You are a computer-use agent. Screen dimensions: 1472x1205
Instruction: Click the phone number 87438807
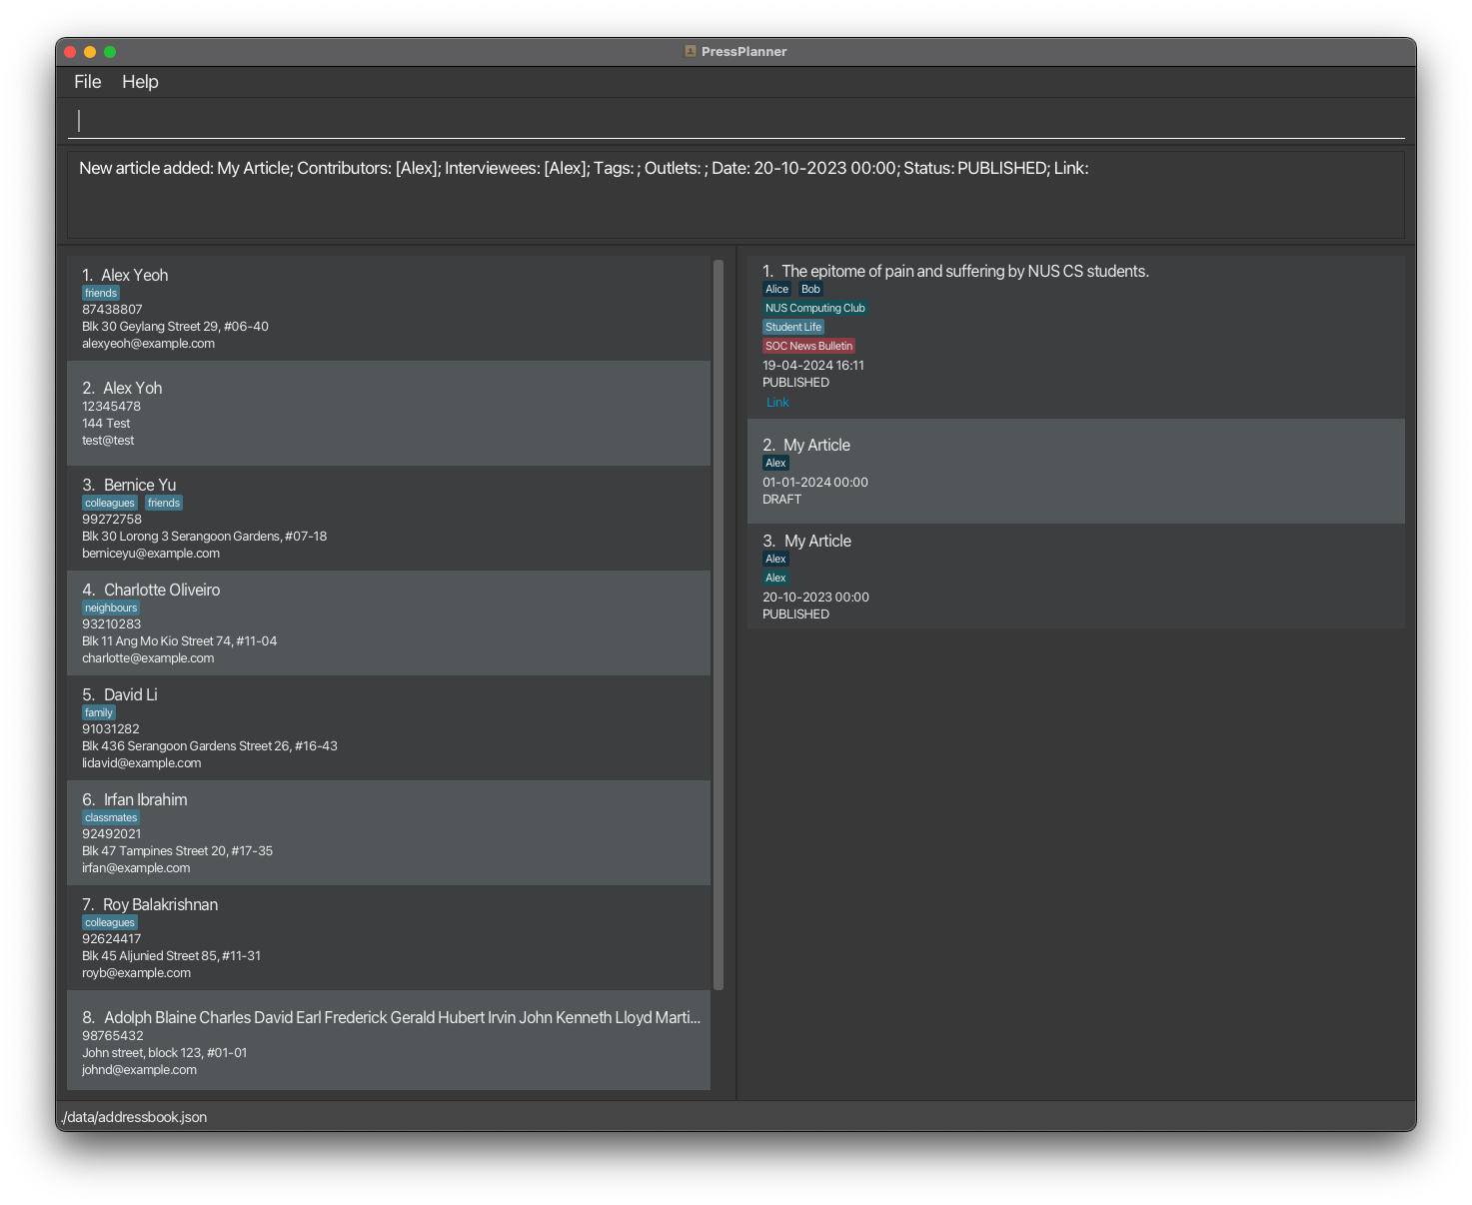[112, 310]
